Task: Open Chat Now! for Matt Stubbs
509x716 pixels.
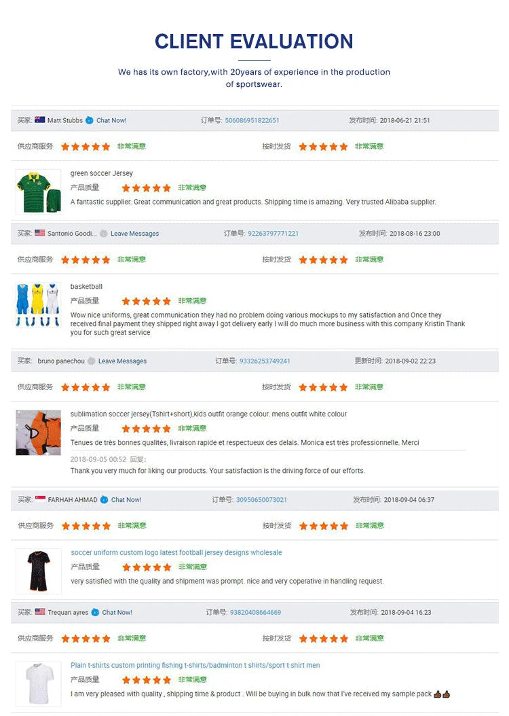Action: tap(111, 121)
